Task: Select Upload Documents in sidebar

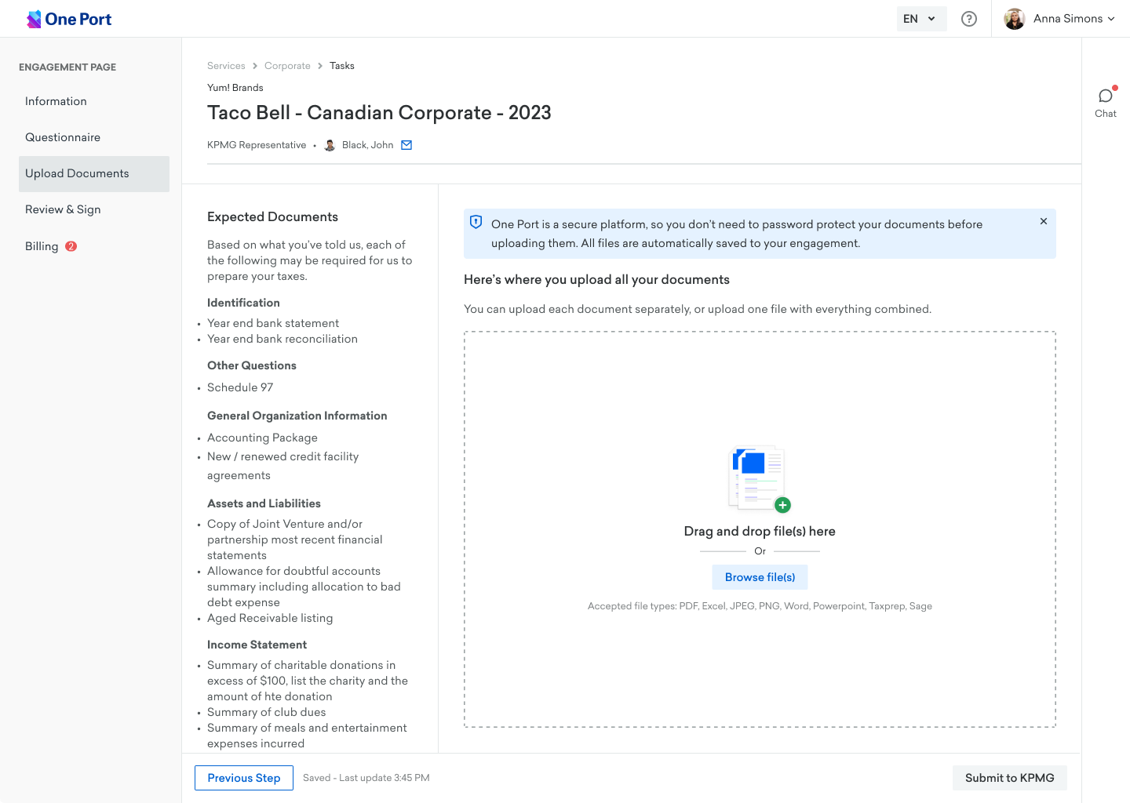Action: coord(94,173)
